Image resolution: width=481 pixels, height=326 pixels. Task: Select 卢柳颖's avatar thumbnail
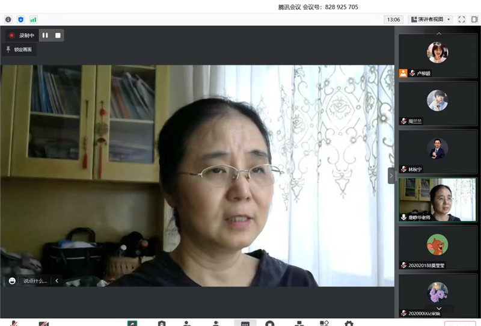coord(438,52)
